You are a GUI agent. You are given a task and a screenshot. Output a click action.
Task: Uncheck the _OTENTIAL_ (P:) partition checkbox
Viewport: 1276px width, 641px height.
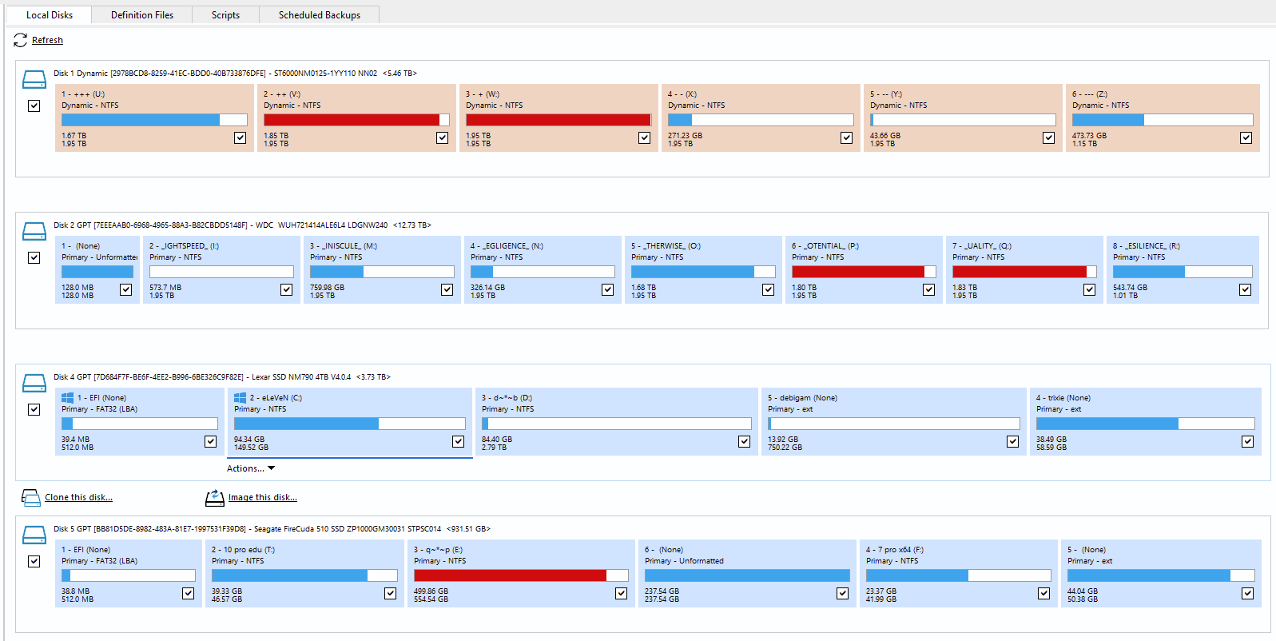pos(928,289)
